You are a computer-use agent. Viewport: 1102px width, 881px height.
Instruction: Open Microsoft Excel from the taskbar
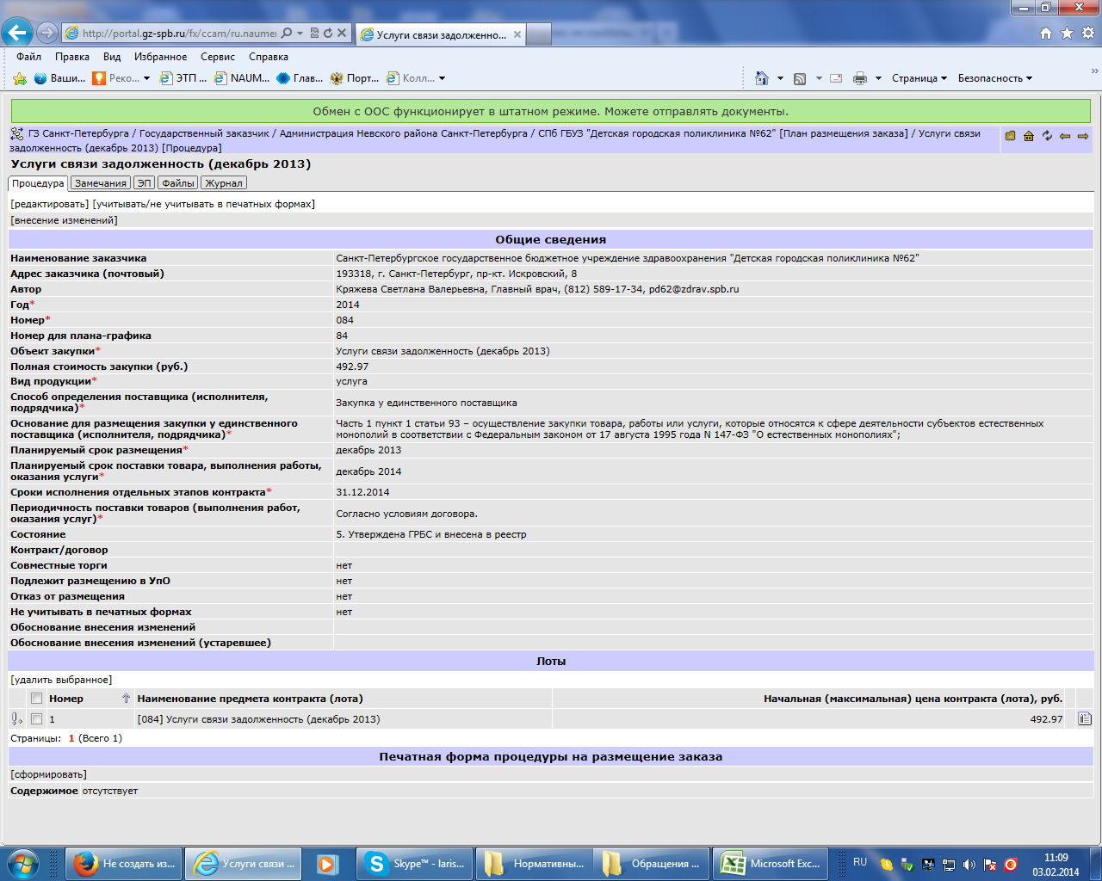771,864
